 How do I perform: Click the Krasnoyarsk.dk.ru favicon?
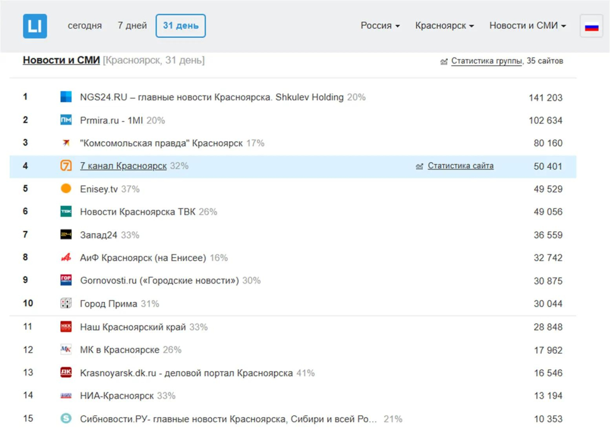click(x=66, y=373)
